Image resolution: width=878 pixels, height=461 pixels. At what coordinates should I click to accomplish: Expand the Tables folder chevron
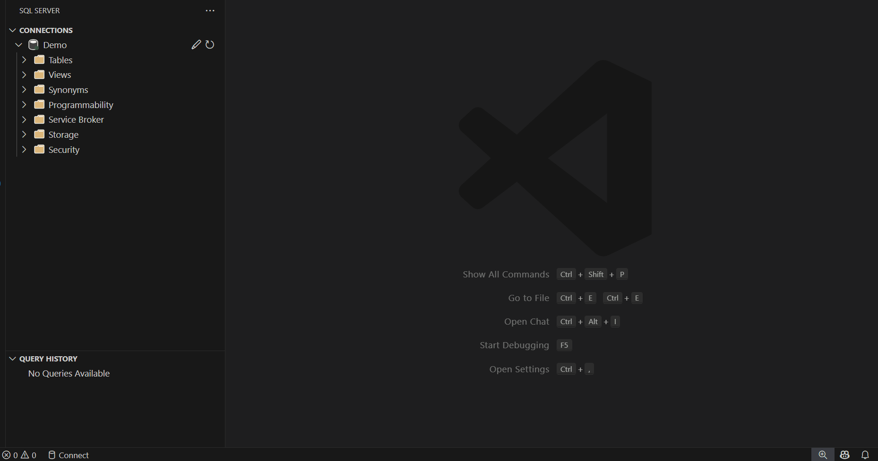coord(25,59)
